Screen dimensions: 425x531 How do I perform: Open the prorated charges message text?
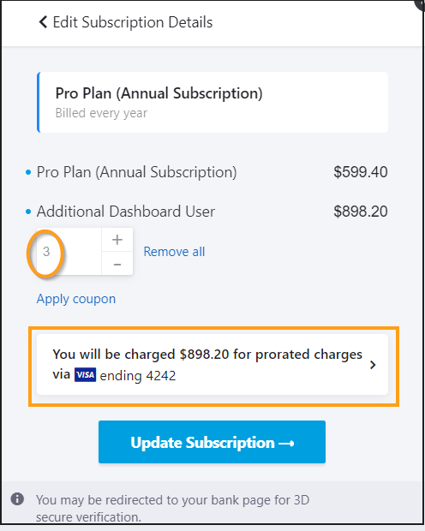pos(207,365)
